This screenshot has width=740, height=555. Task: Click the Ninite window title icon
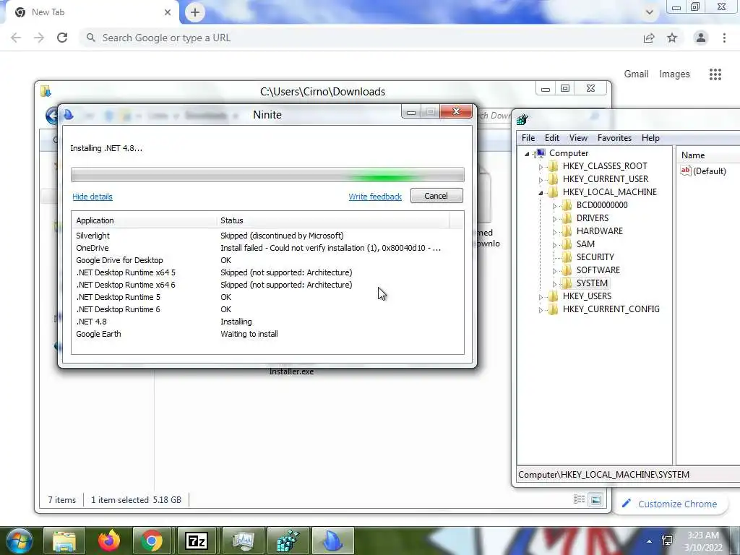pos(69,115)
